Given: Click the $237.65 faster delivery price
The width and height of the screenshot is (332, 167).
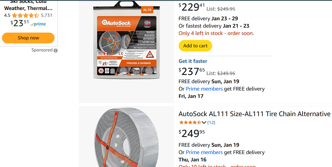Looking at the screenshot, I should click(192, 71).
